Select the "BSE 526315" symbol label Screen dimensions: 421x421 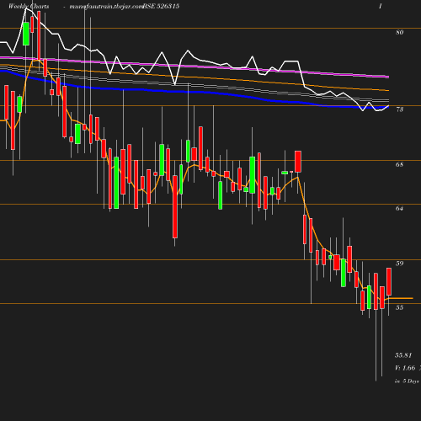click(161, 6)
